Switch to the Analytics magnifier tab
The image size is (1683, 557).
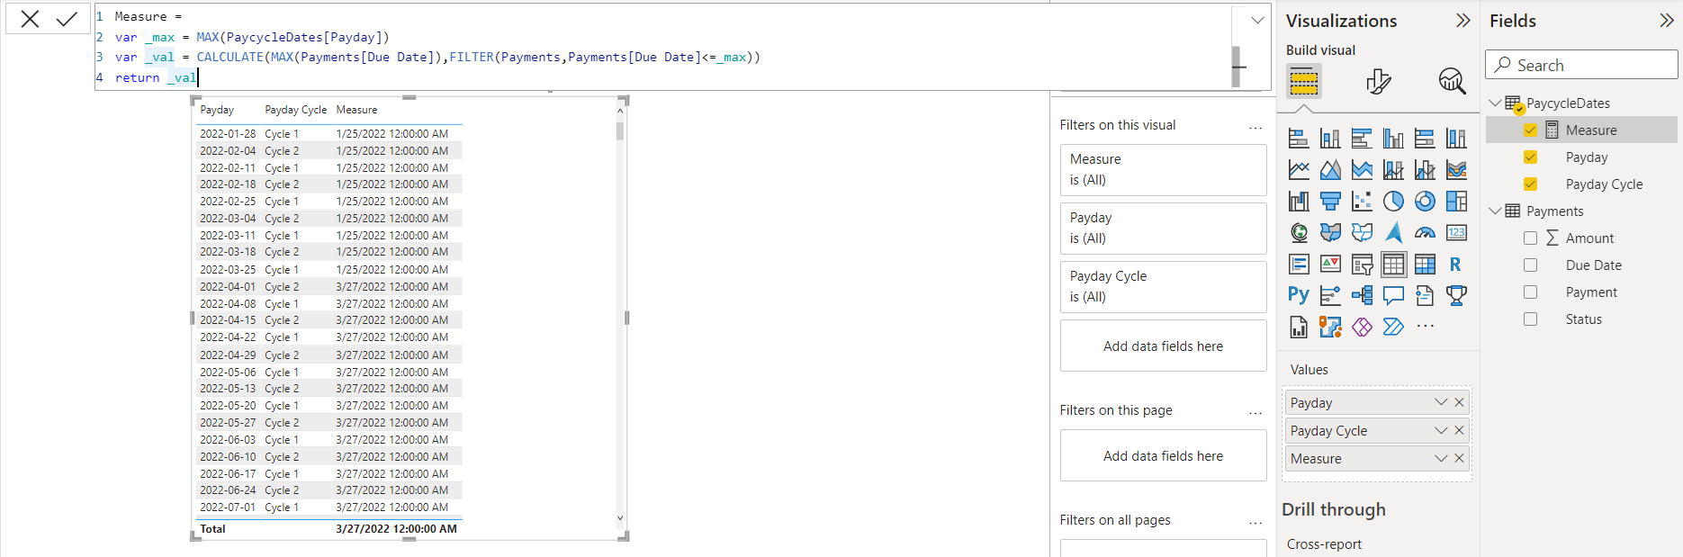[1452, 82]
